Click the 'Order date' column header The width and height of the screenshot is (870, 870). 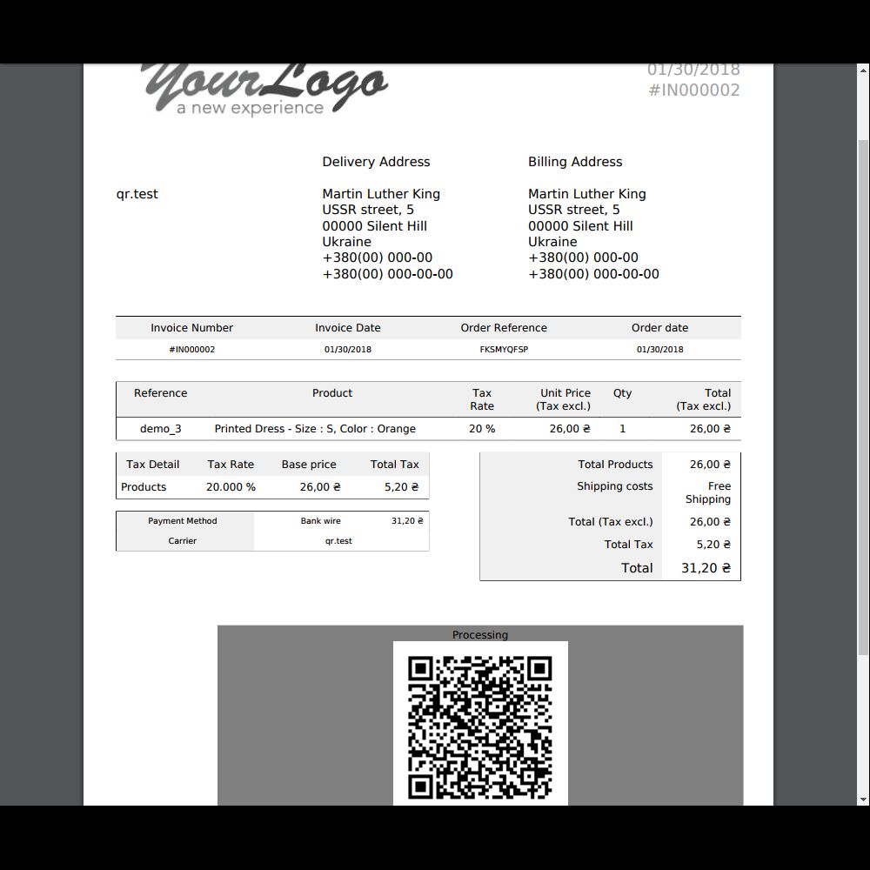(x=659, y=328)
